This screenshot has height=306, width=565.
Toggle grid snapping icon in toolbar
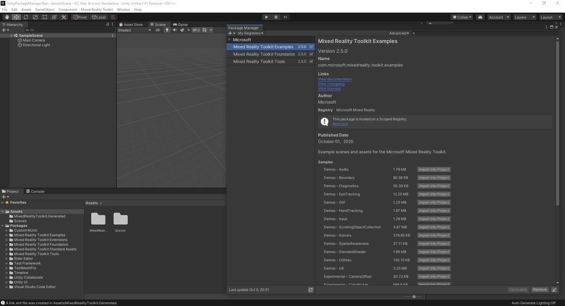[x=113, y=17]
